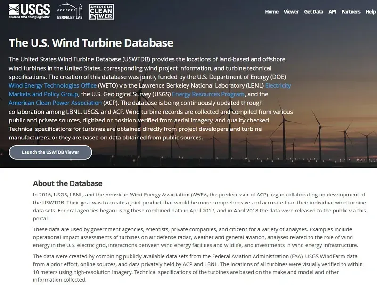The width and height of the screenshot is (377, 285).
Task: Click the paragraph starting 'In 2016, USGS, LBNL'
Action: click(199, 206)
